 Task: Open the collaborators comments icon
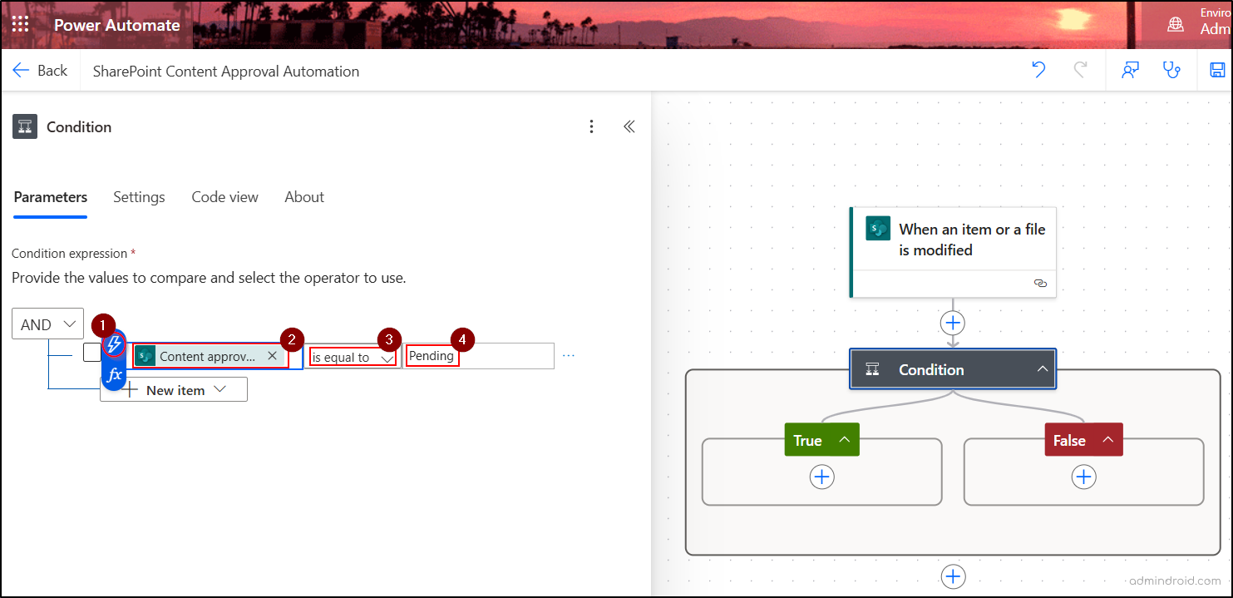(x=1130, y=71)
